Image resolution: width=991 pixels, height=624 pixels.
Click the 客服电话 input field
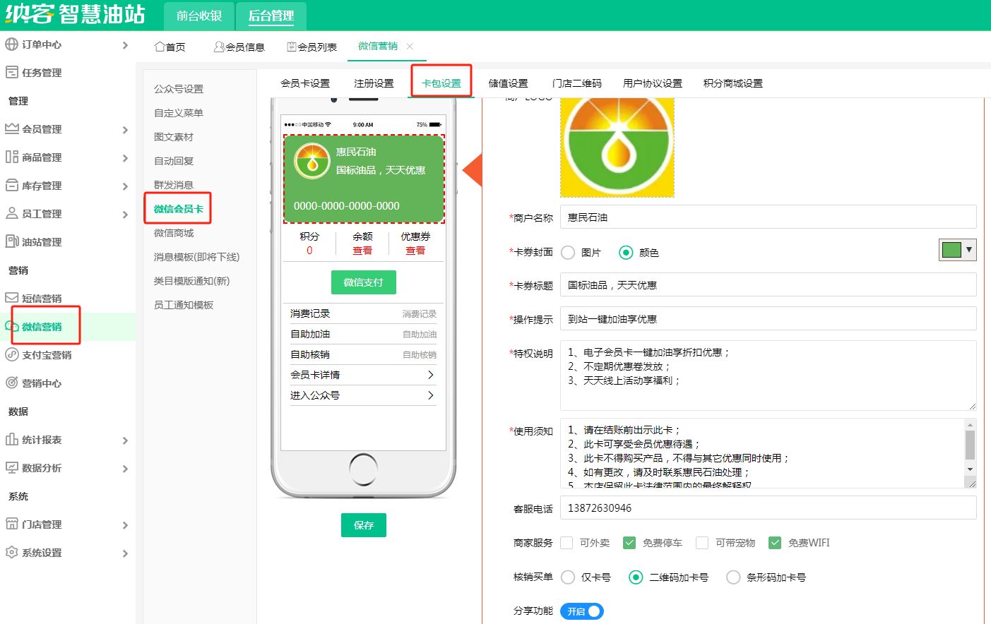tap(768, 508)
